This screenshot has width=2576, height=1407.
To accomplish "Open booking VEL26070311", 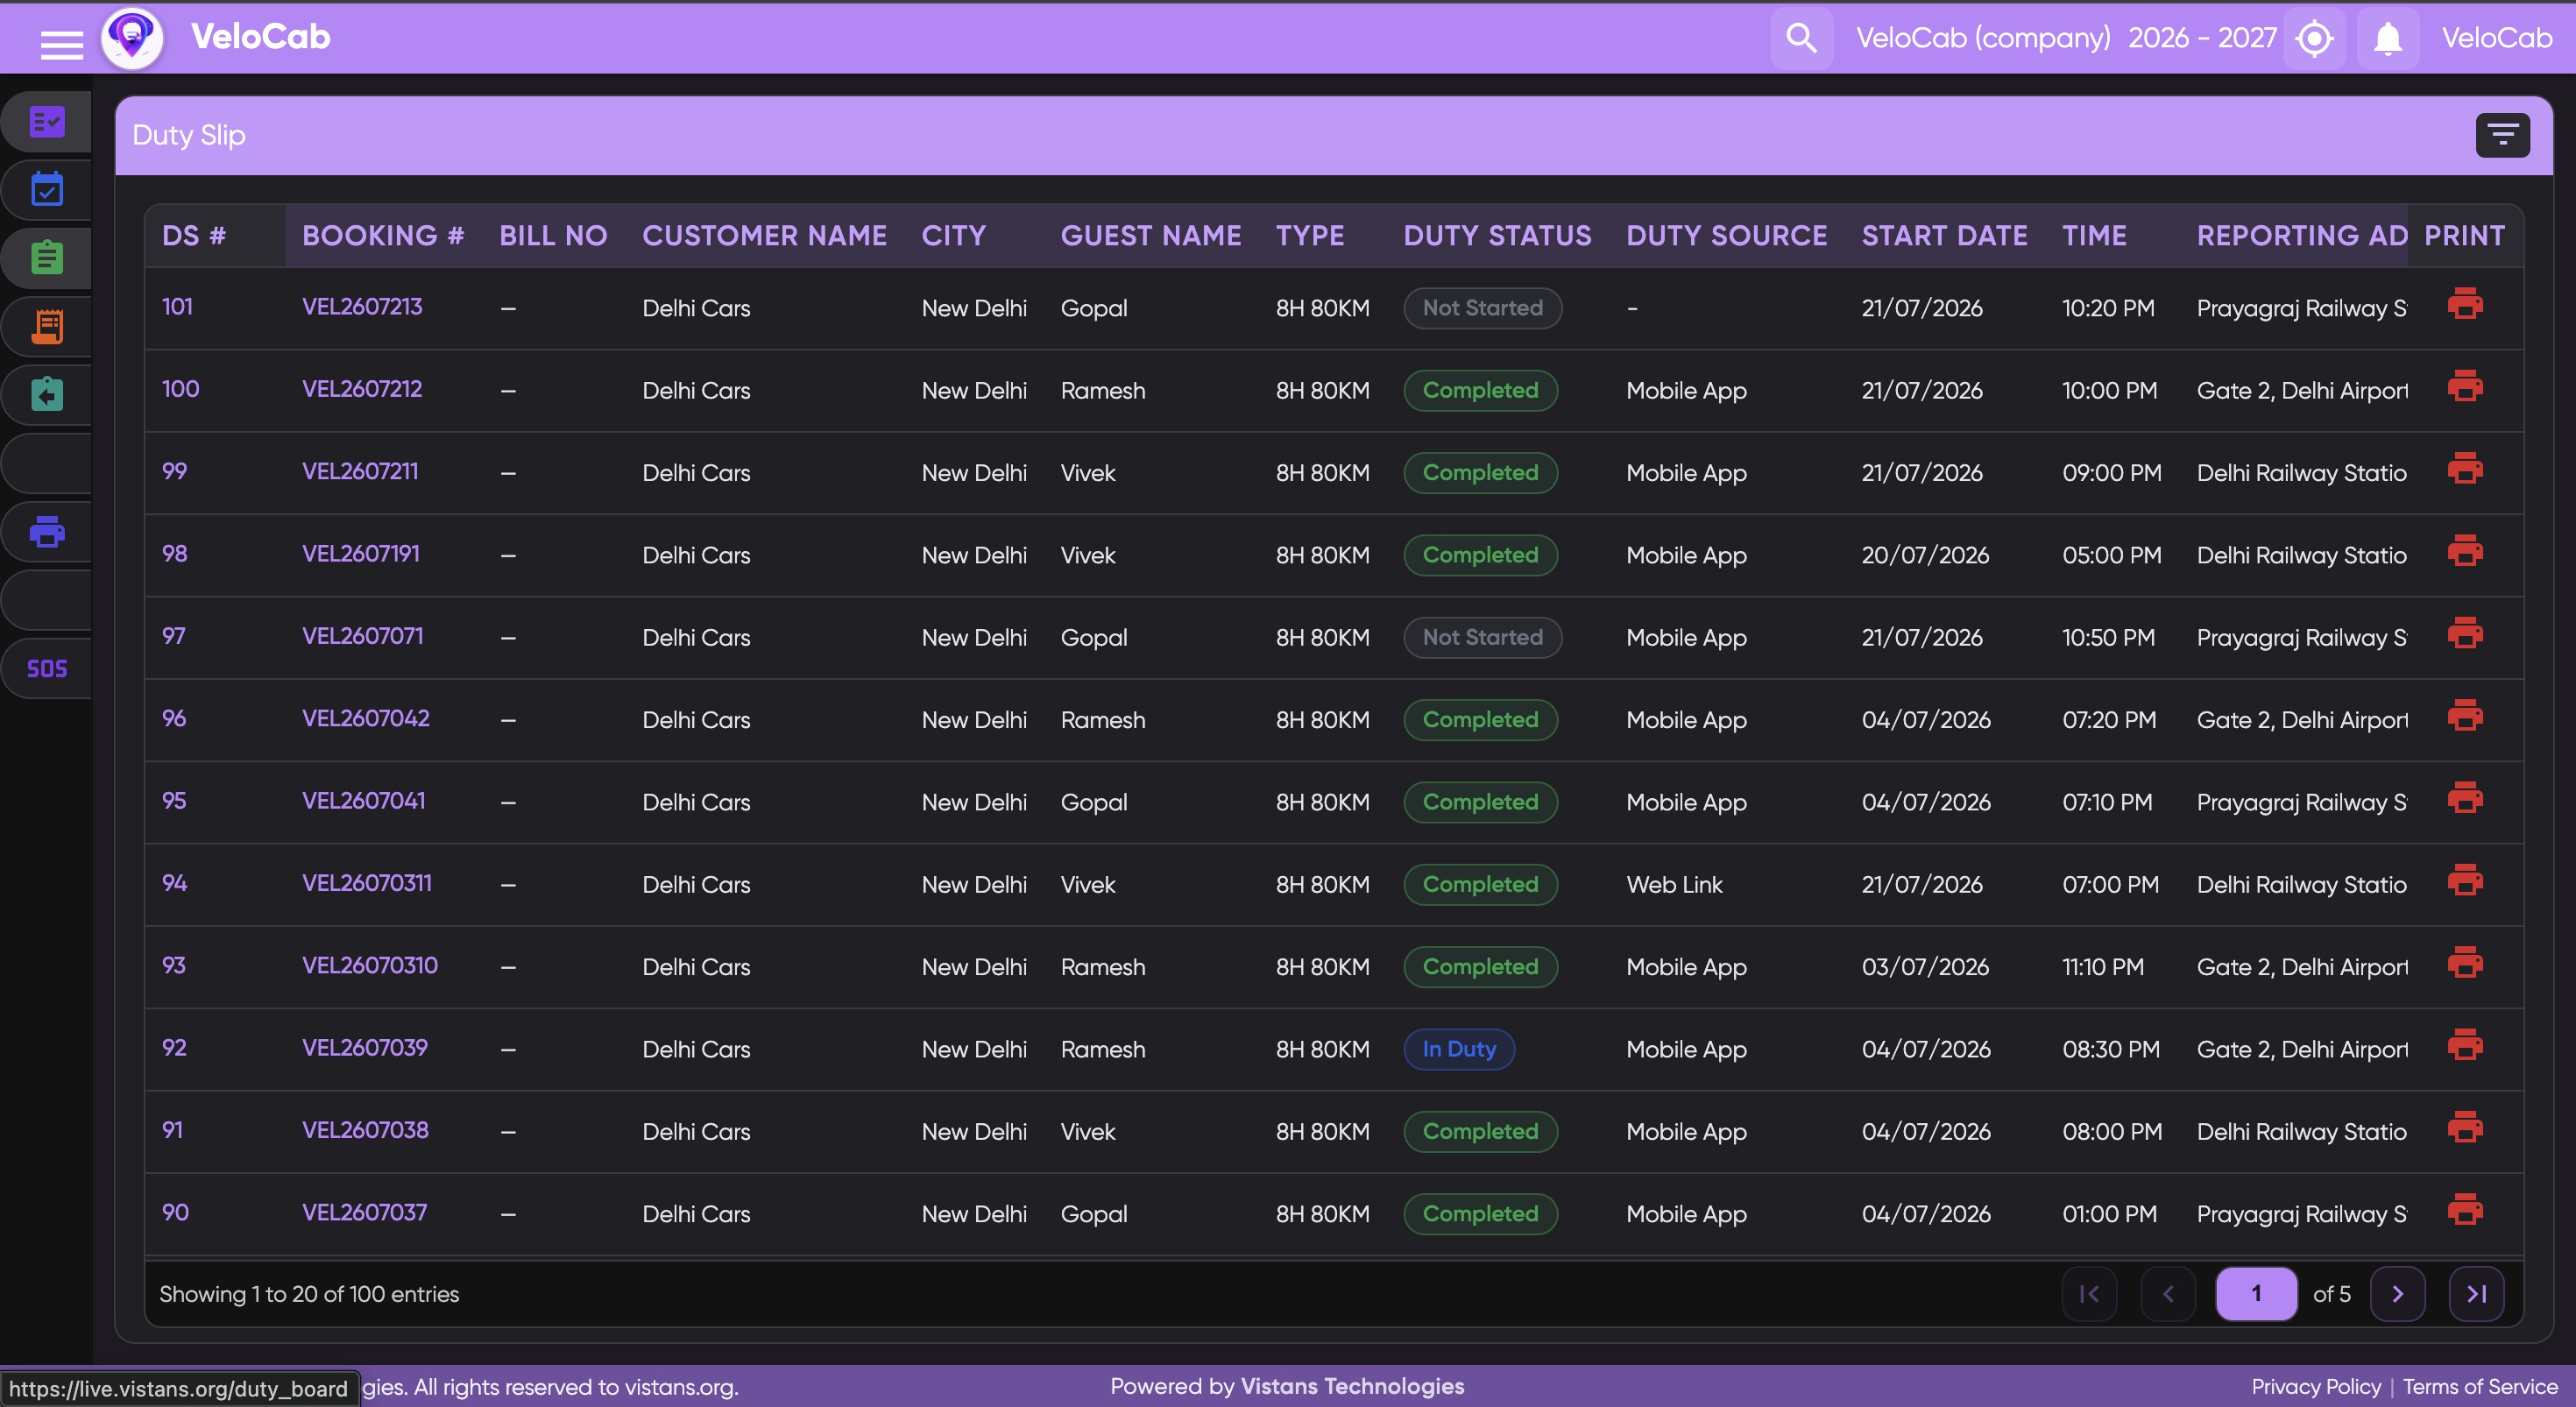I will (x=367, y=883).
